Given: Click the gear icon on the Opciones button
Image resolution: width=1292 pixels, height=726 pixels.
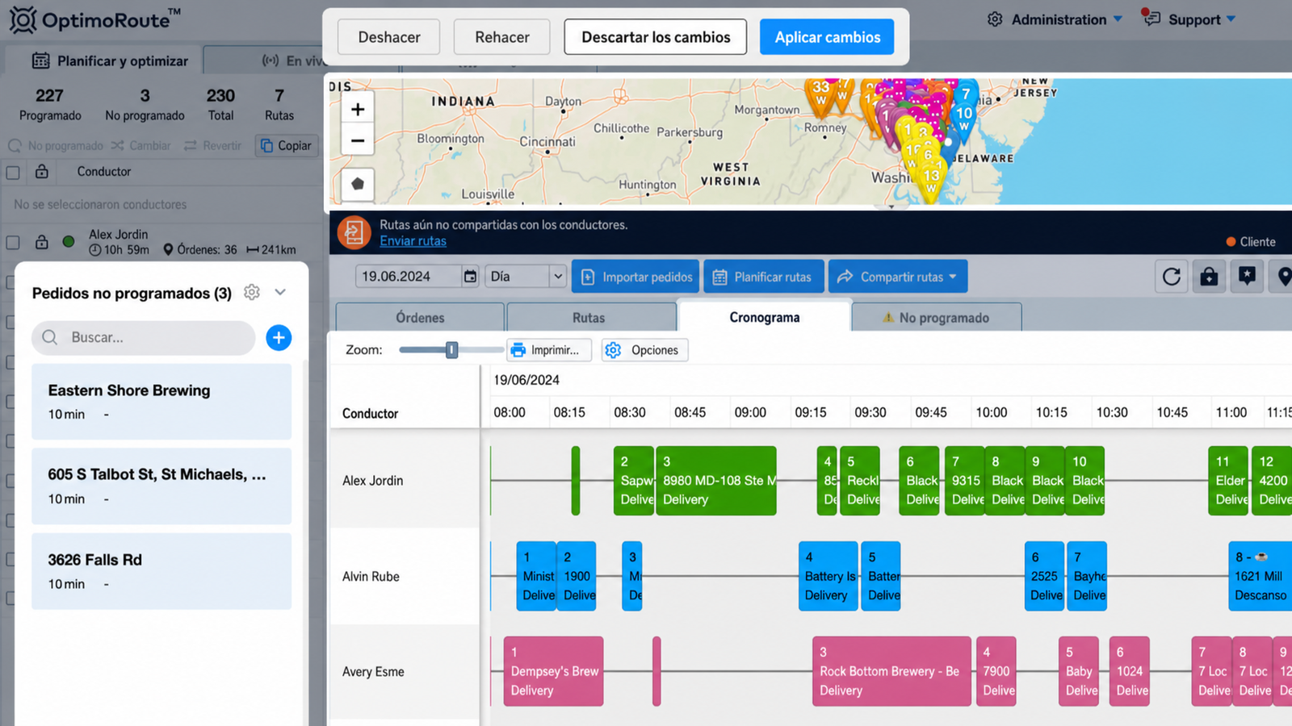Looking at the screenshot, I should coord(613,350).
